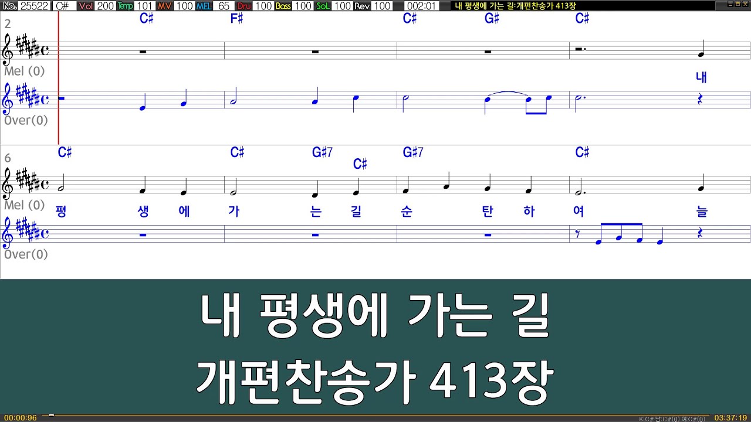Click the playback progress slider handle

(52, 415)
